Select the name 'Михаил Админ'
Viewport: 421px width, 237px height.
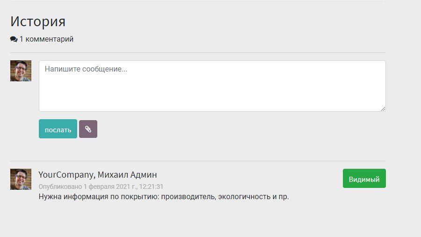tap(131, 175)
